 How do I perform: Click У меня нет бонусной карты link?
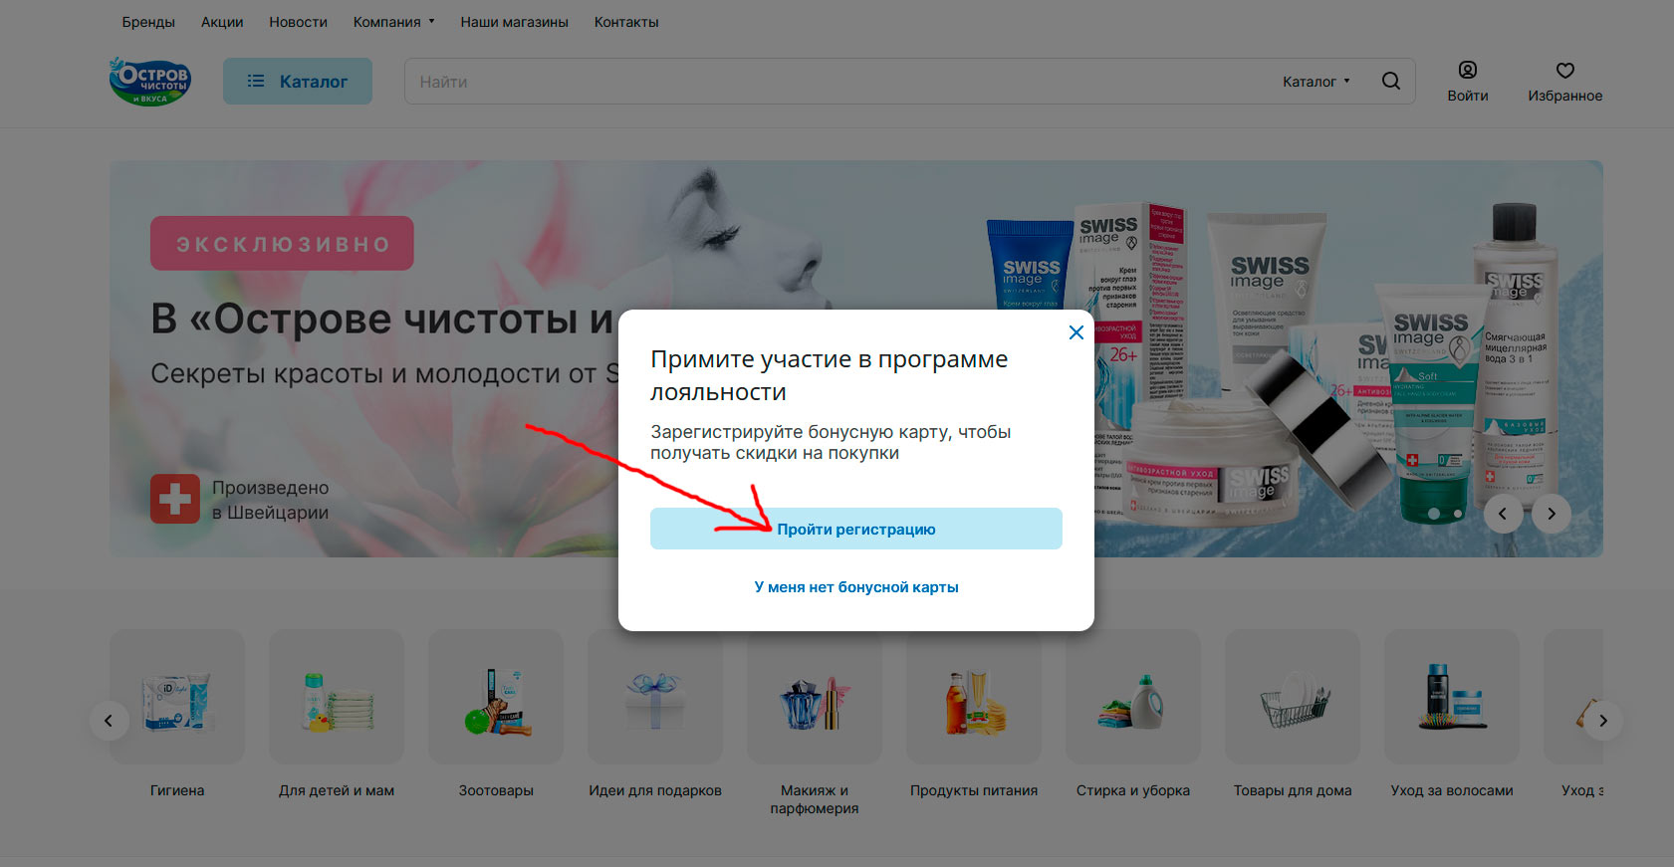[856, 587]
